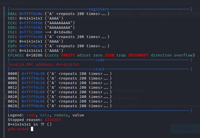Select the 0x41414141 value on the EBX row
Image resolution: width=200 pixels, height=138 pixels.
point(31,18)
